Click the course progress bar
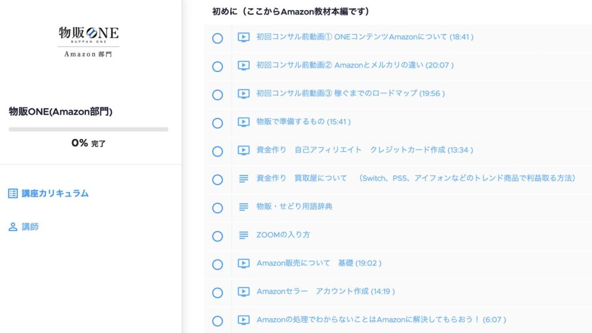 coord(88,129)
